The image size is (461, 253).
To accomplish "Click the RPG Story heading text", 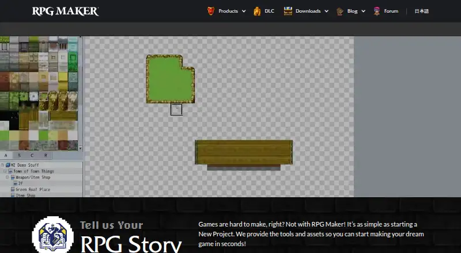I will [131, 244].
